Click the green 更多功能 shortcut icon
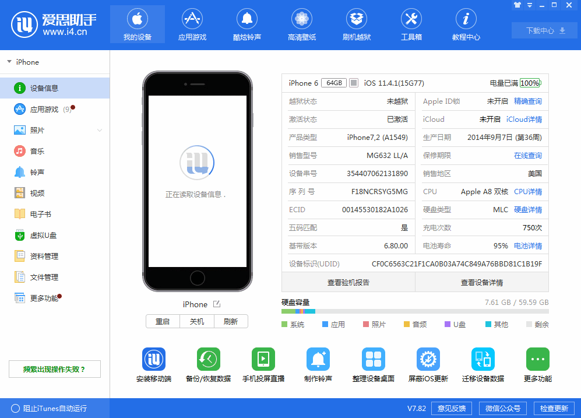581x418 pixels. [x=538, y=359]
